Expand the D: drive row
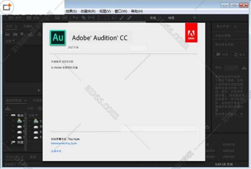Screen dimensions: 251x169 tap(29, 127)
